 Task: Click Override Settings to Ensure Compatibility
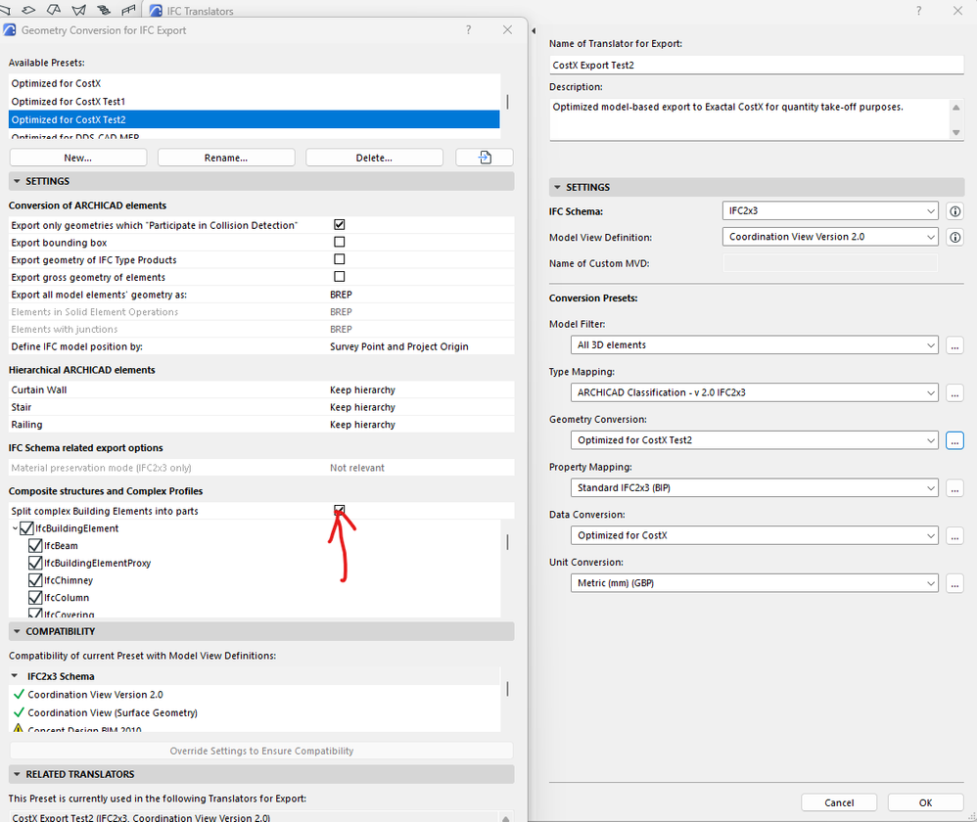[x=261, y=751]
